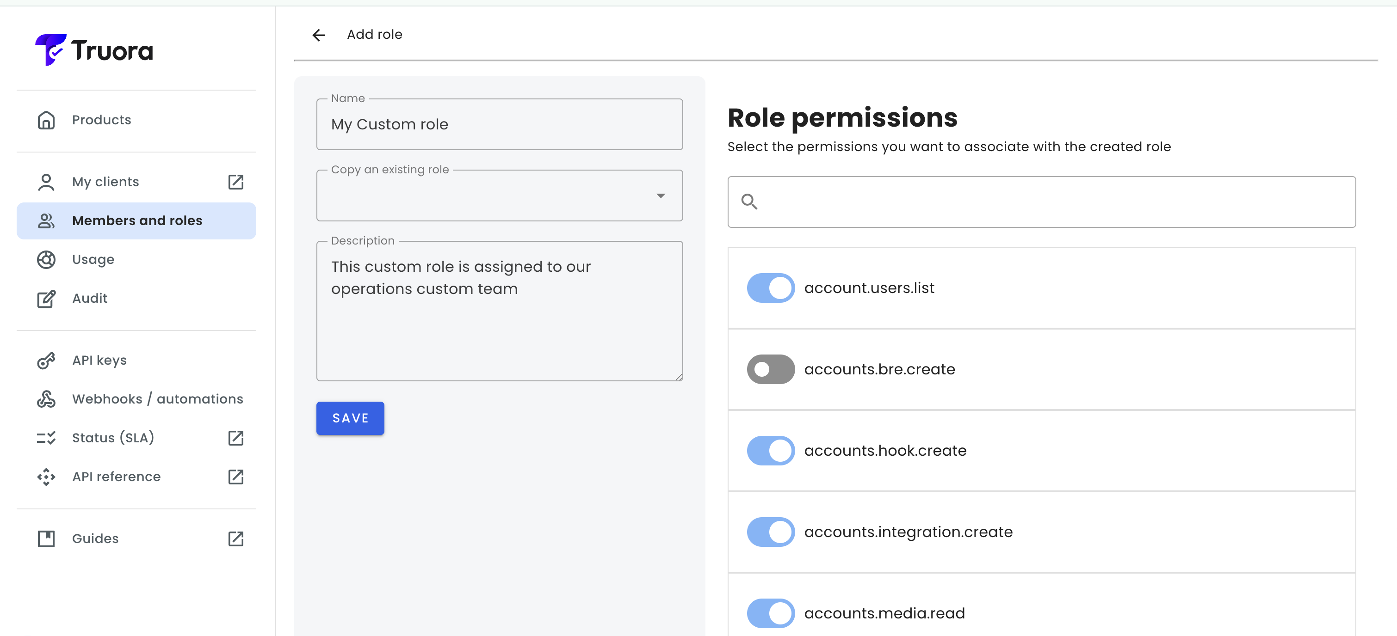The height and width of the screenshot is (636, 1397).
Task: Click the Description resize handle corner
Action: coord(679,377)
